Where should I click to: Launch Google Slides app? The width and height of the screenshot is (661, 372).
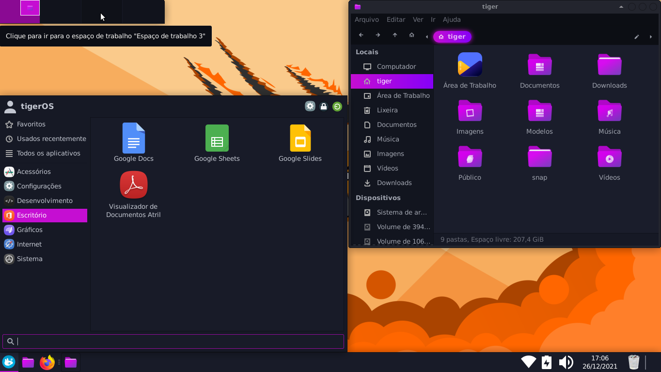click(x=300, y=142)
